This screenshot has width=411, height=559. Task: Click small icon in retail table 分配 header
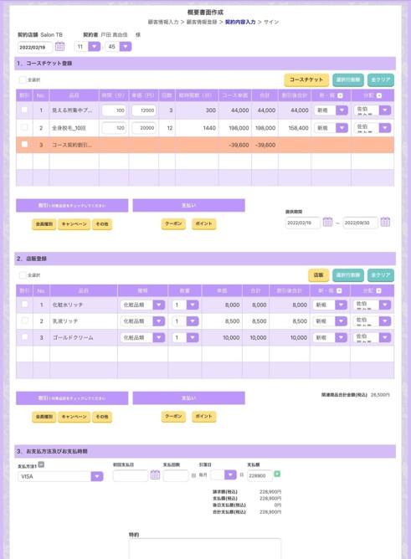[378, 291]
